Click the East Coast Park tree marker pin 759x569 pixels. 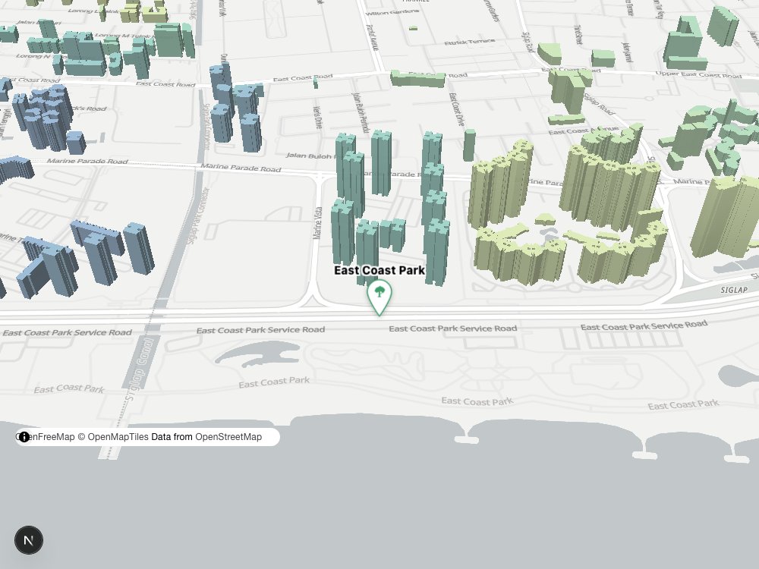[x=379, y=297]
